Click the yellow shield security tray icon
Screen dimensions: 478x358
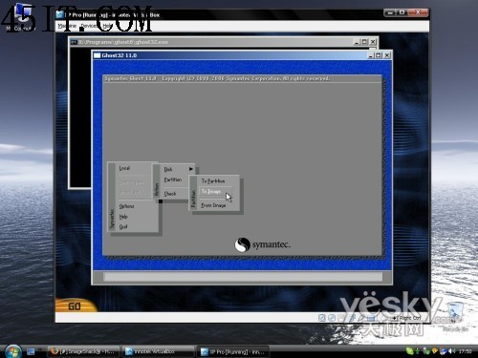[435, 351]
